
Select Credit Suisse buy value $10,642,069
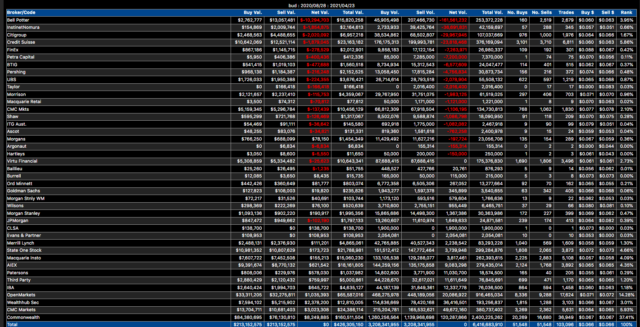250,42
